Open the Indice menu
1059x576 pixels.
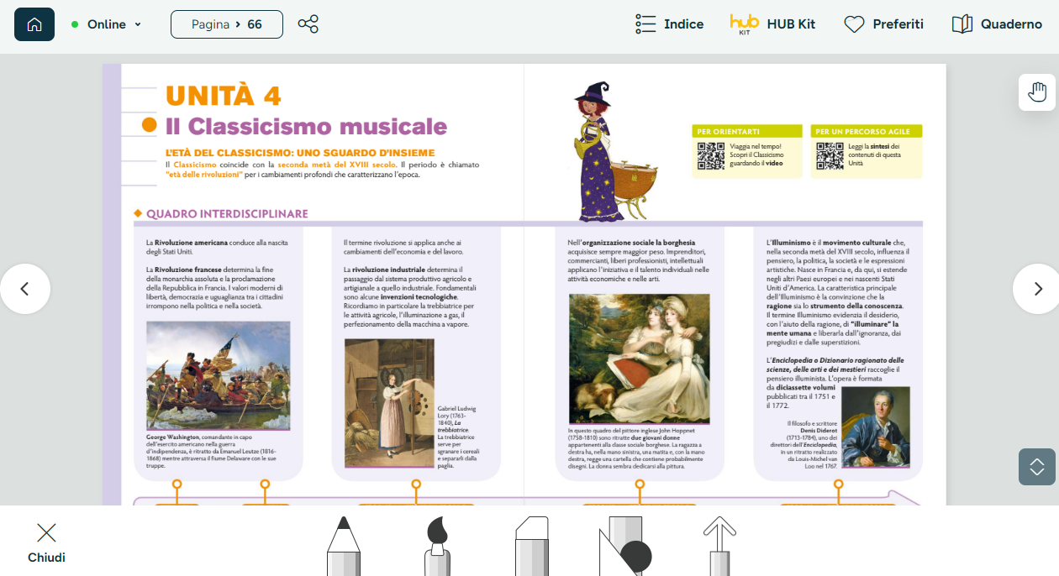[670, 24]
